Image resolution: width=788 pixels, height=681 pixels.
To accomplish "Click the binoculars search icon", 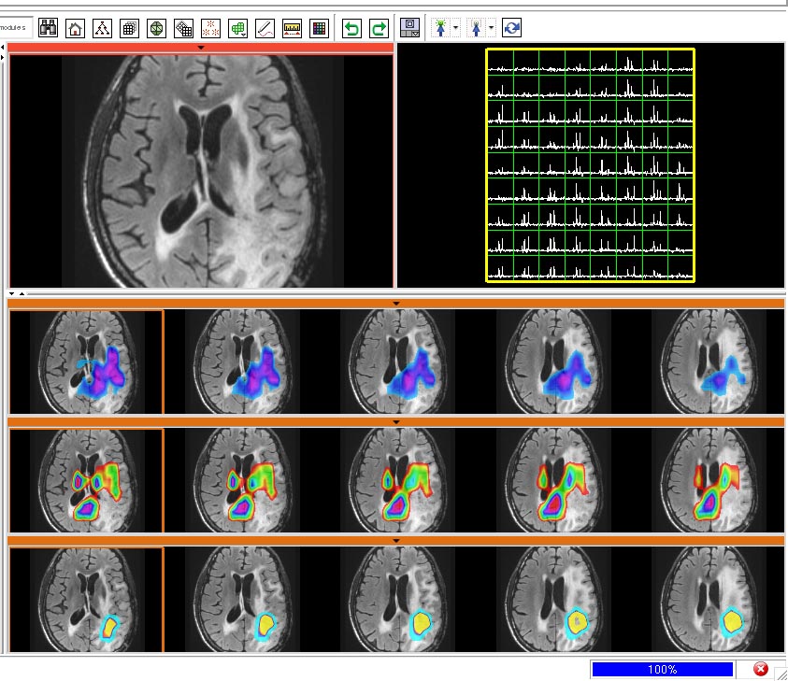I will coord(49,28).
